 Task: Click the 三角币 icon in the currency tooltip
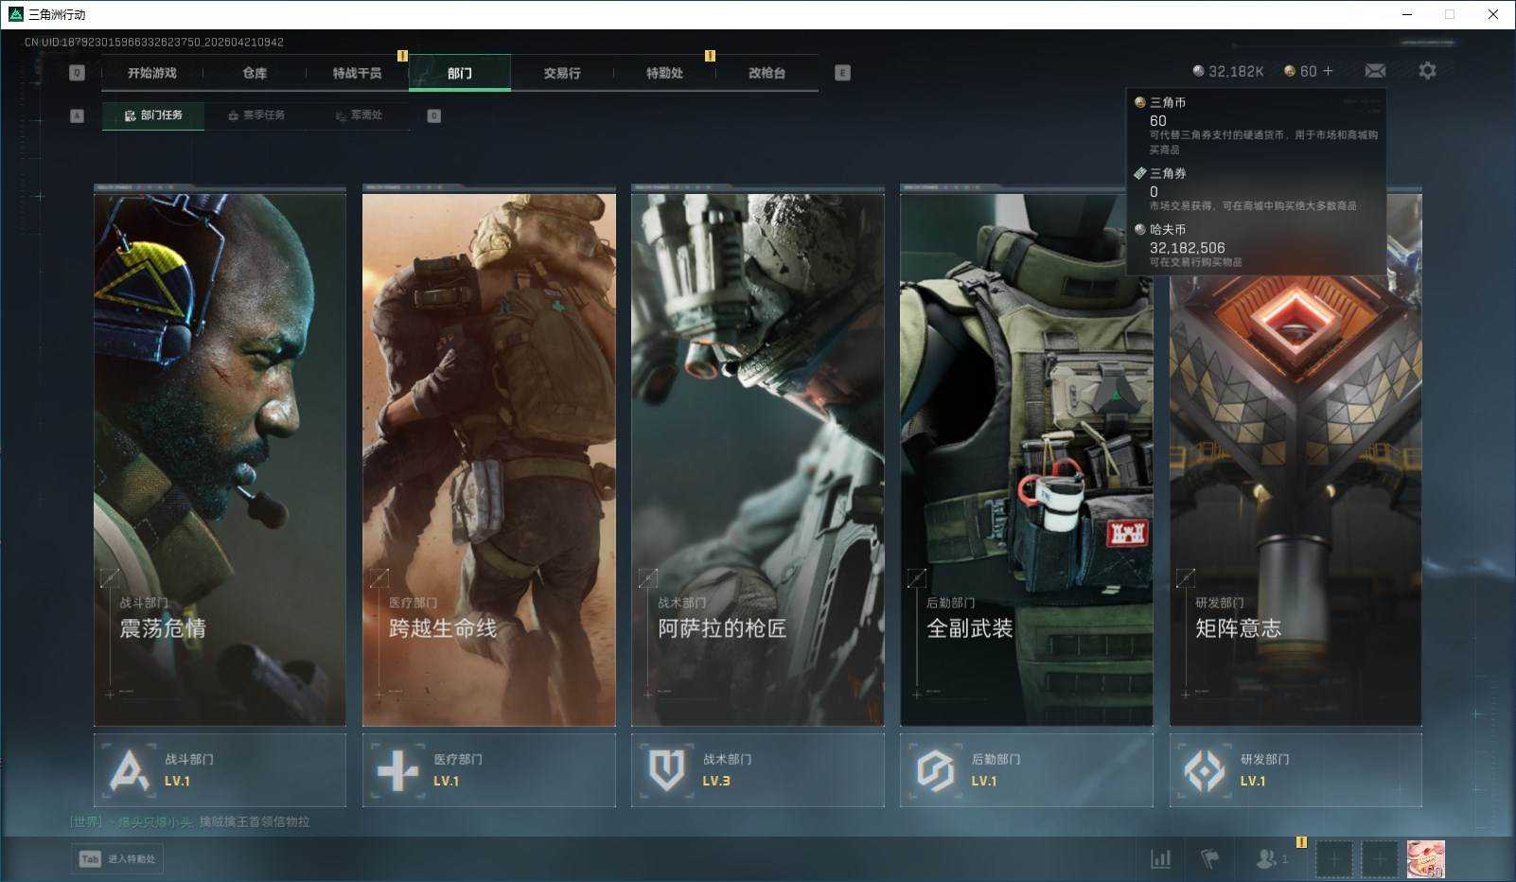point(1140,102)
